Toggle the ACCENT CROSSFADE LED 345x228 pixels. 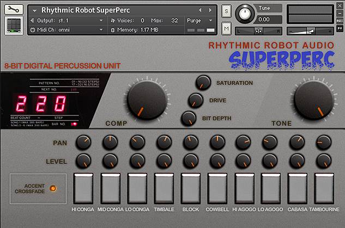pyautogui.click(x=53, y=188)
